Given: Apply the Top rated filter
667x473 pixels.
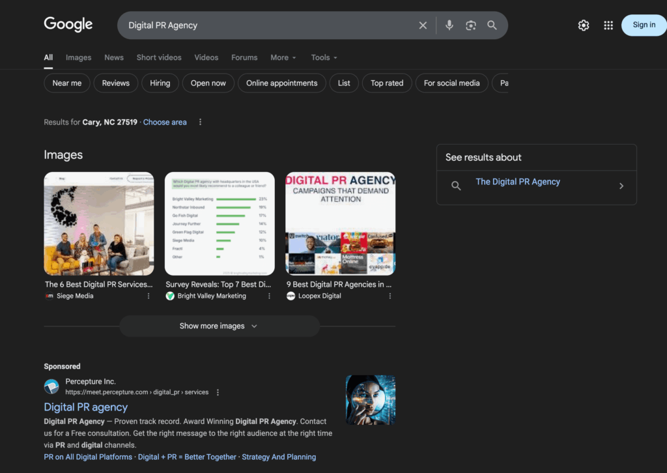Looking at the screenshot, I should tap(387, 83).
